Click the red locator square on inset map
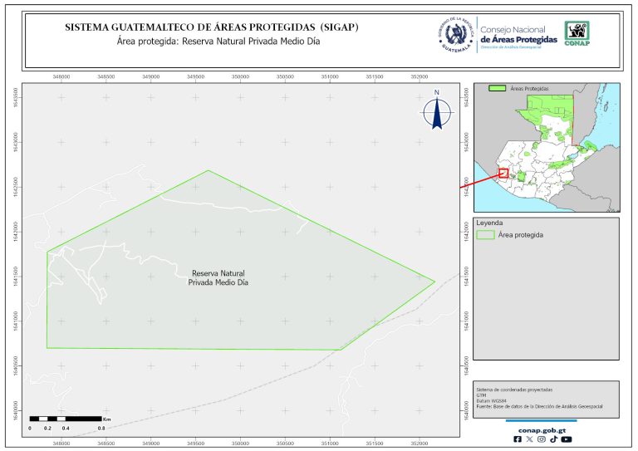Image resolution: width=638 pixels, height=451 pixels. pyautogui.click(x=503, y=173)
